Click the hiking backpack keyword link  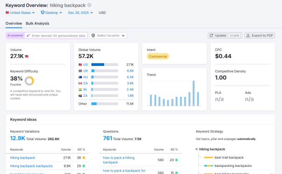point(23,158)
